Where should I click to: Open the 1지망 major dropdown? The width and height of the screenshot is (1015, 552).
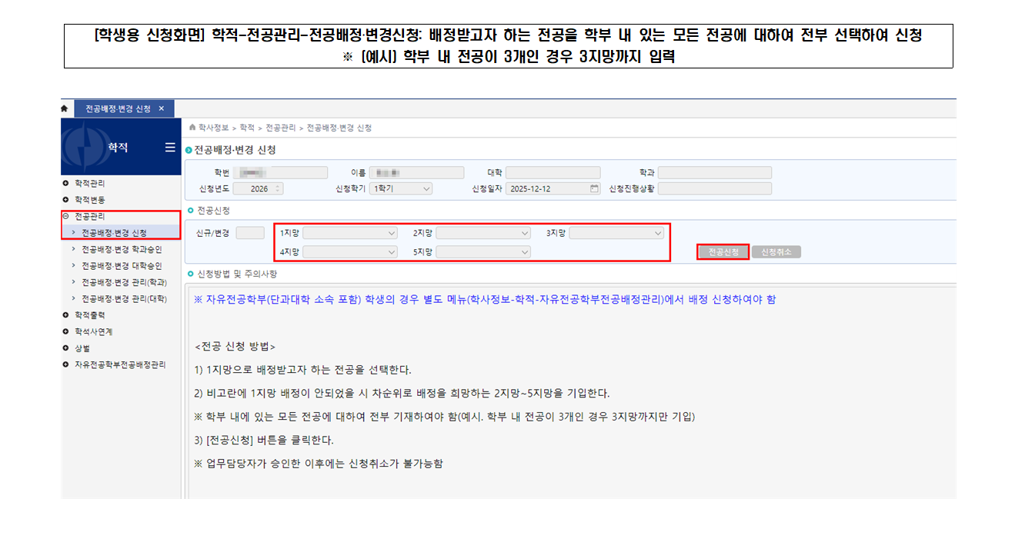pos(350,233)
